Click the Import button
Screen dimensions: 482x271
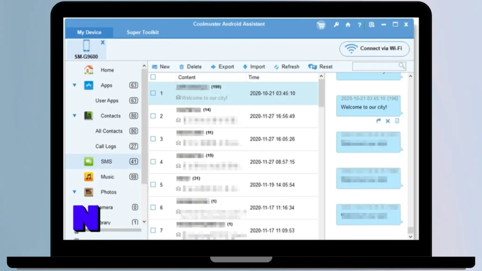click(x=254, y=67)
